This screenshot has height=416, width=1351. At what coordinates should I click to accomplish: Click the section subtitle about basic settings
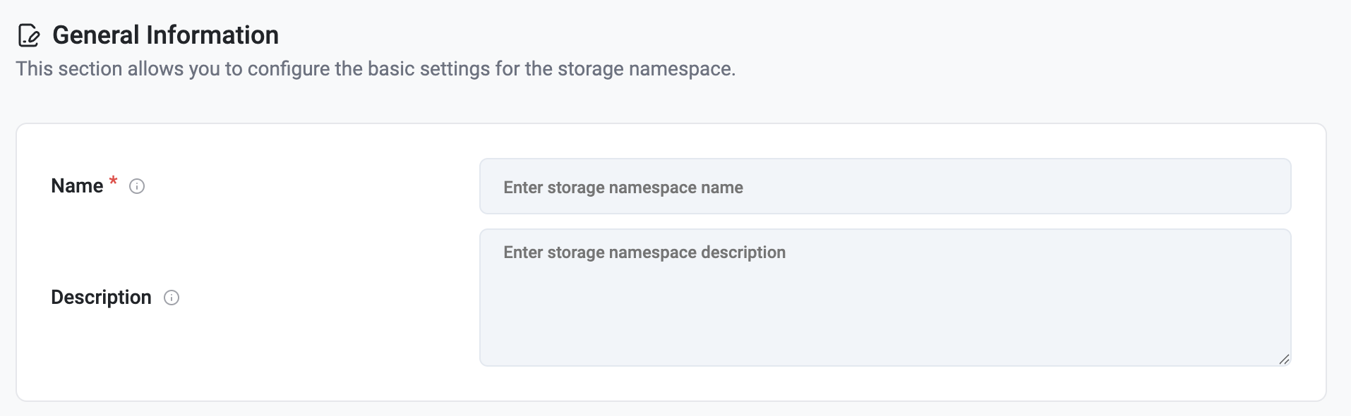(376, 69)
